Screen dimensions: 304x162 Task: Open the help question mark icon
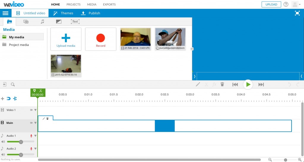point(286,4)
